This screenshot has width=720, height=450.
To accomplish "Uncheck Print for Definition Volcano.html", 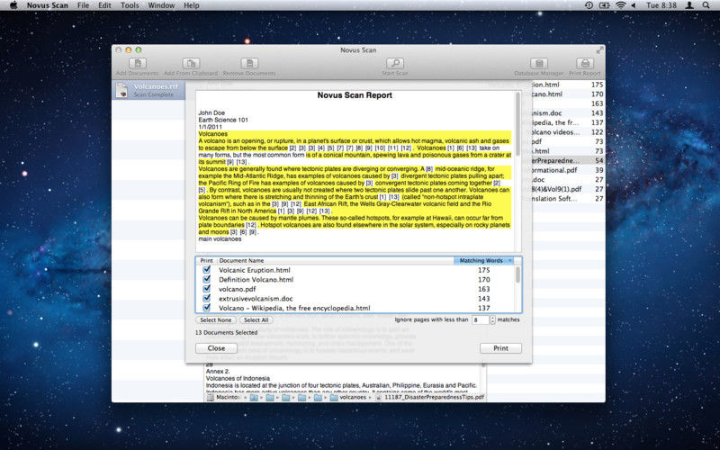I will 207,279.
